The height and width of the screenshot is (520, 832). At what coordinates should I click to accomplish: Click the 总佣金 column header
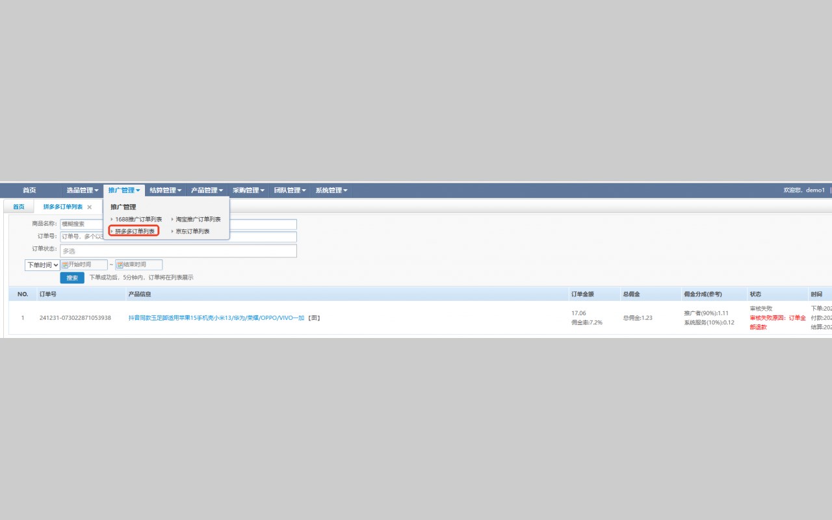(631, 294)
